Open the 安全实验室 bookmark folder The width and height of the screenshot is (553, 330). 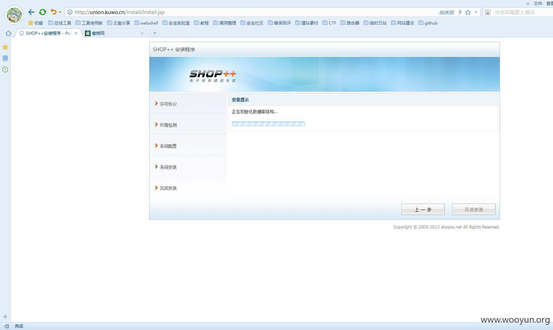[176, 23]
